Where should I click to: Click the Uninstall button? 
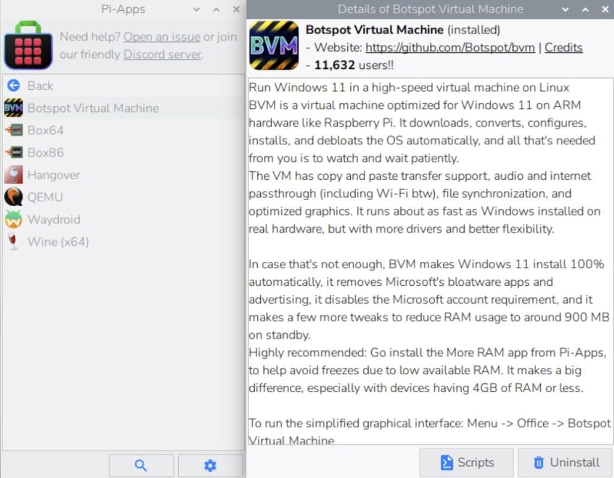565,462
